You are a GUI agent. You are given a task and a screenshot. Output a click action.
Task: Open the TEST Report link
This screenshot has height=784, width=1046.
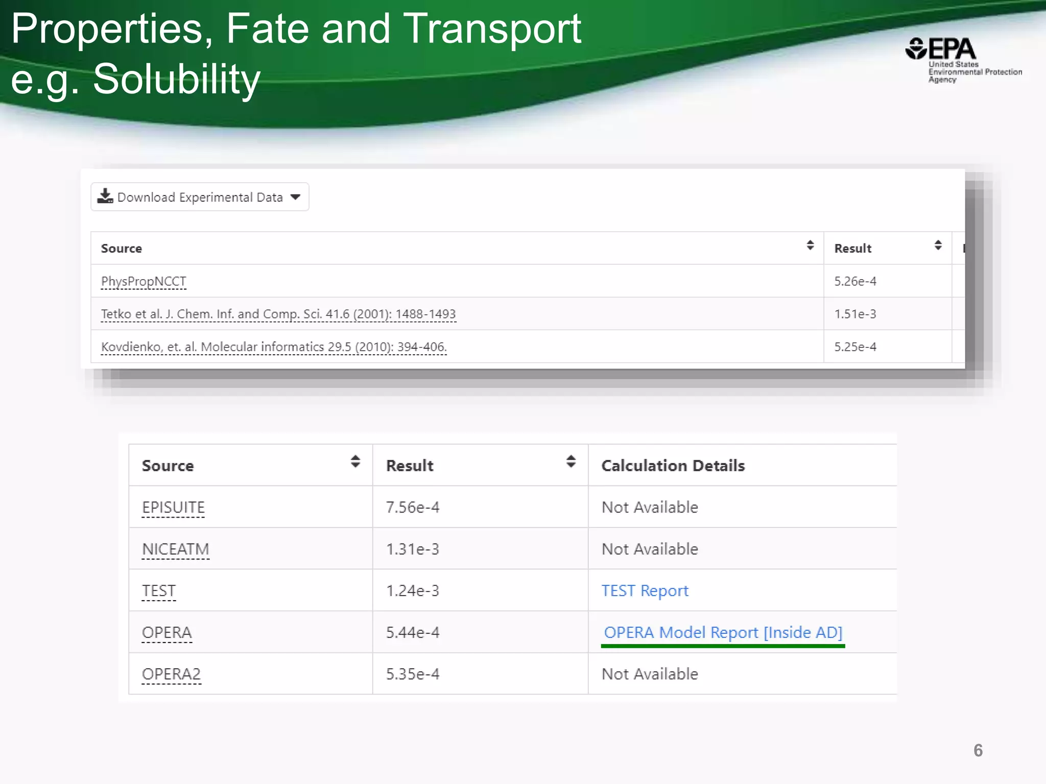[x=645, y=591]
